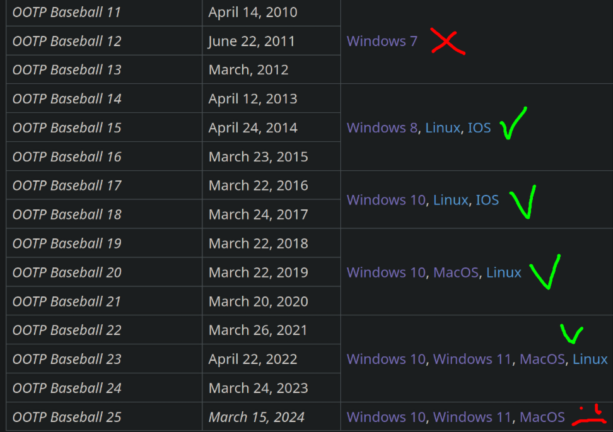The image size is (613, 432).
Task: Click the March 20, 2020 date
Action: point(259,301)
